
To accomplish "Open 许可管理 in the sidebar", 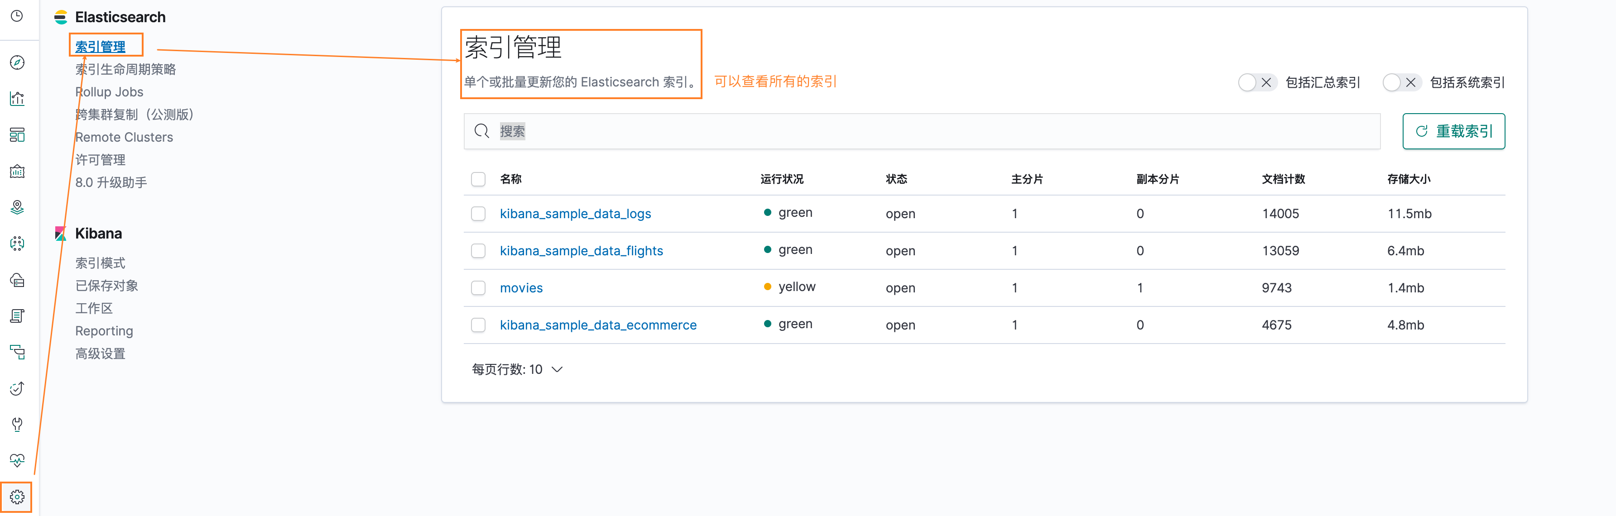I will click(x=101, y=160).
